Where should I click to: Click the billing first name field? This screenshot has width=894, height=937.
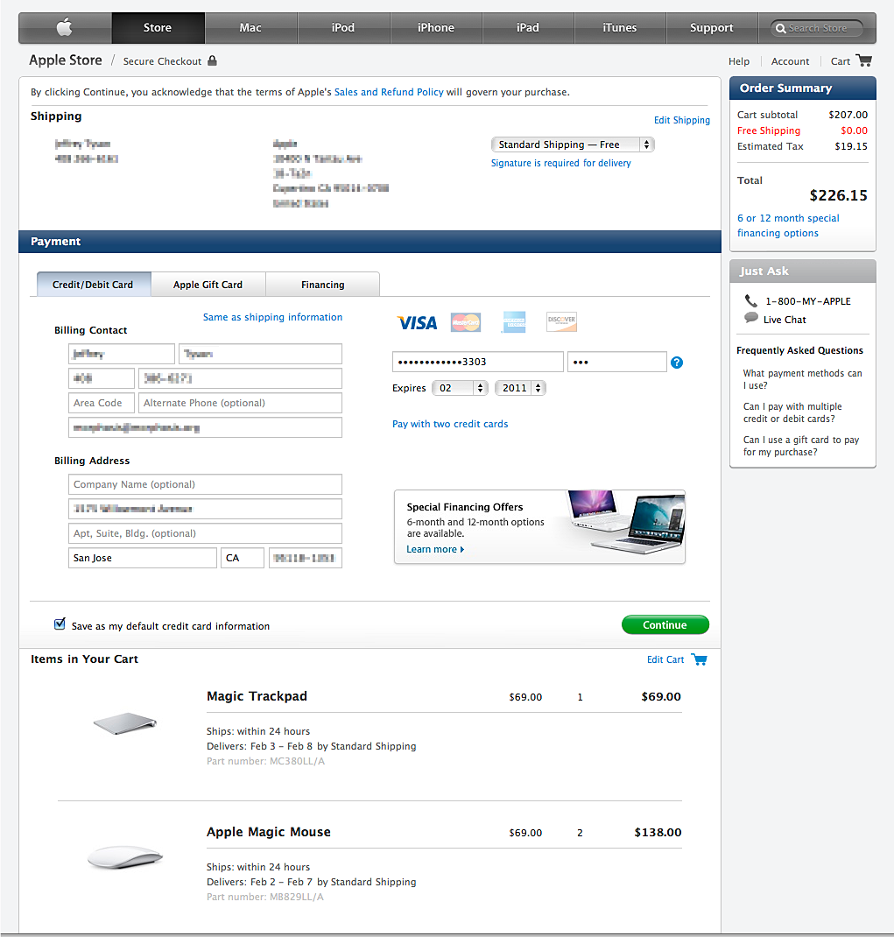pyautogui.click(x=122, y=354)
